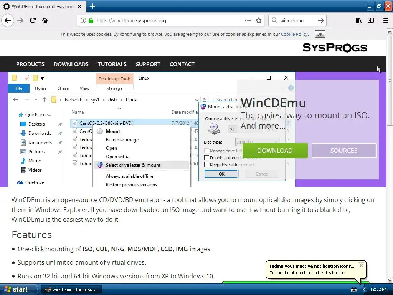Click the Videos folder icon
Viewport: 393px width, 295px height.
click(x=23, y=170)
